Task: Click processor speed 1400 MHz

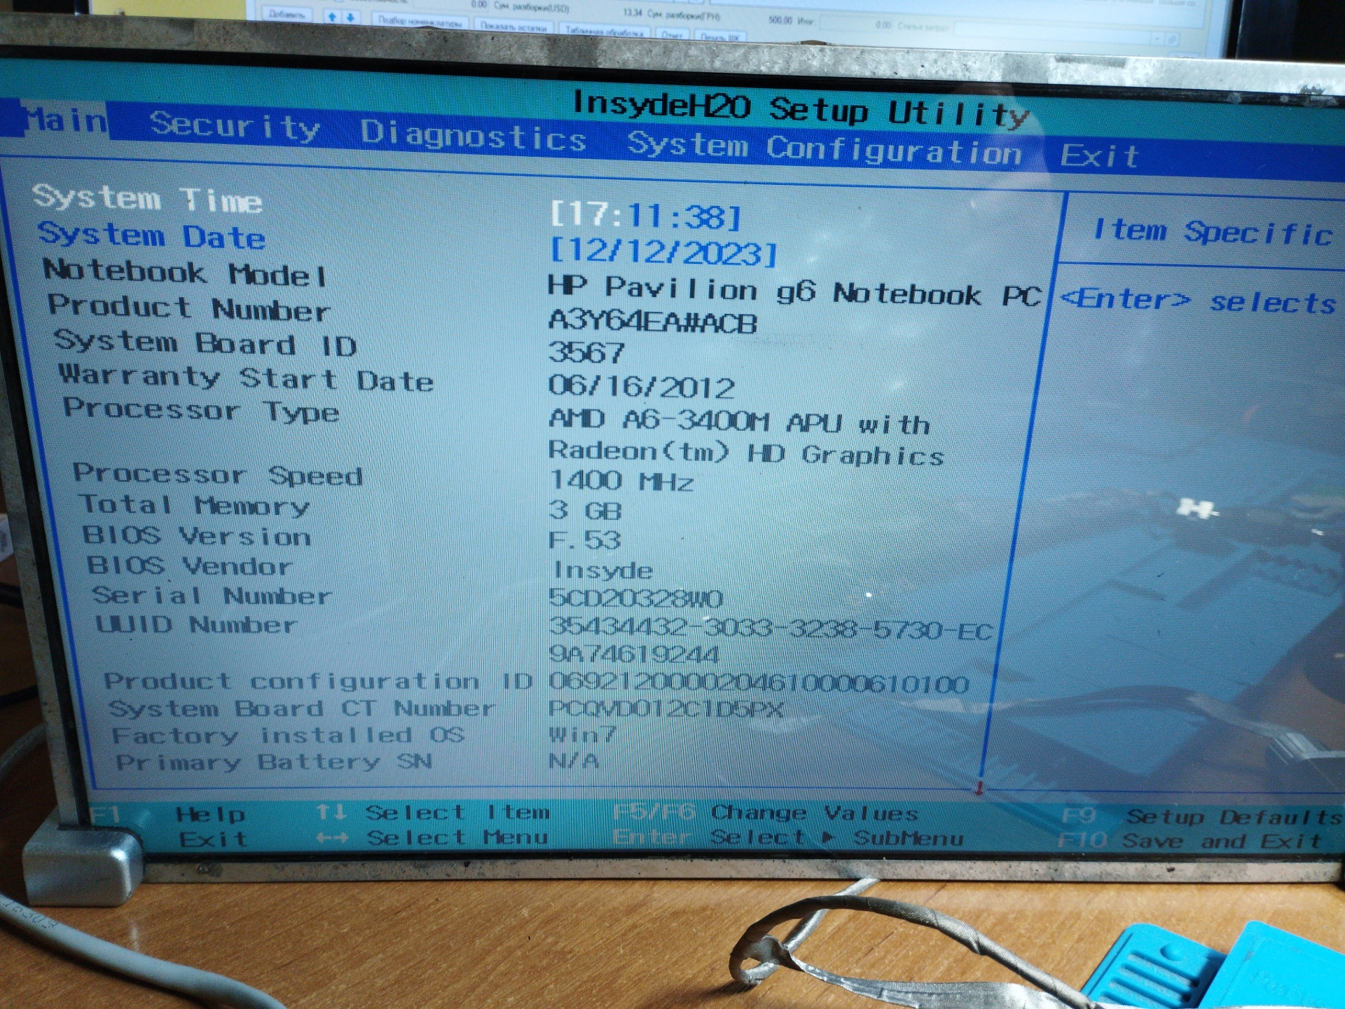Action: pos(622,481)
